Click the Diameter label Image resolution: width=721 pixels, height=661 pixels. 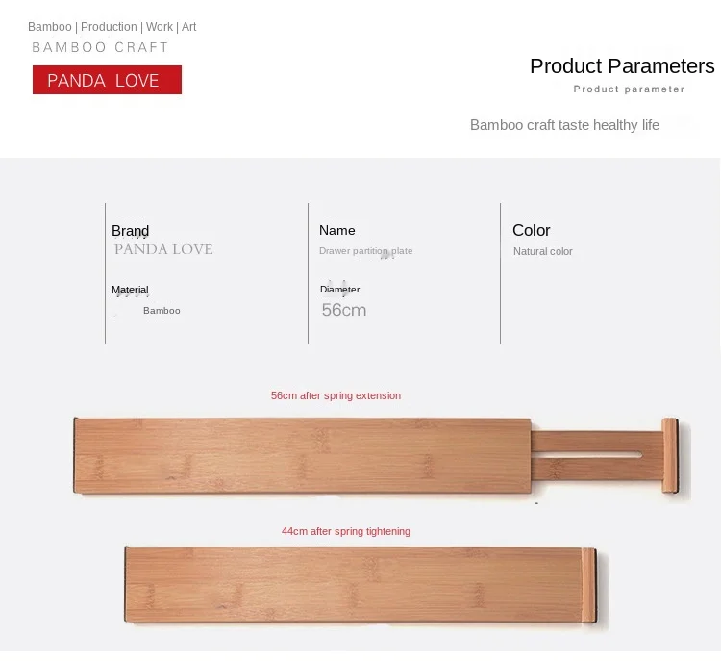(x=339, y=289)
